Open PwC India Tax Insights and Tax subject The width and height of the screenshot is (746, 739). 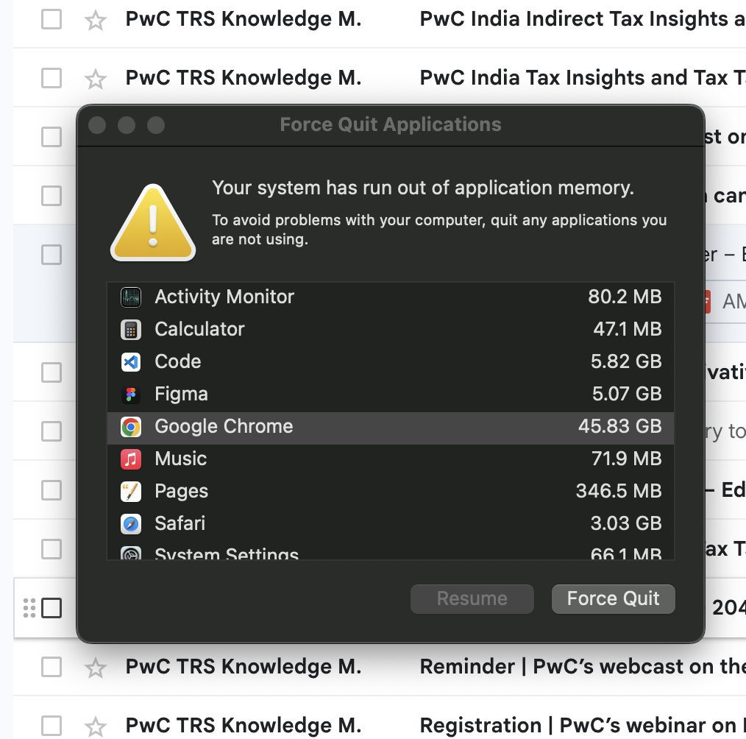pos(583,78)
